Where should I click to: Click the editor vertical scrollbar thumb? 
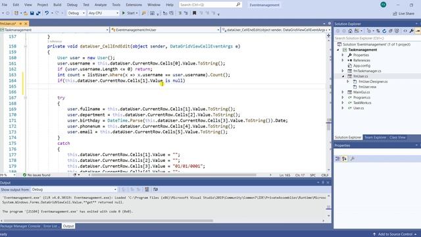(329, 125)
